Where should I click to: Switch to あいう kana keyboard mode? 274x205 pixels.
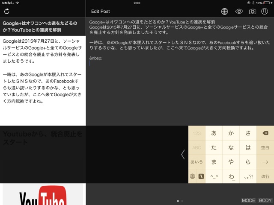197,162
